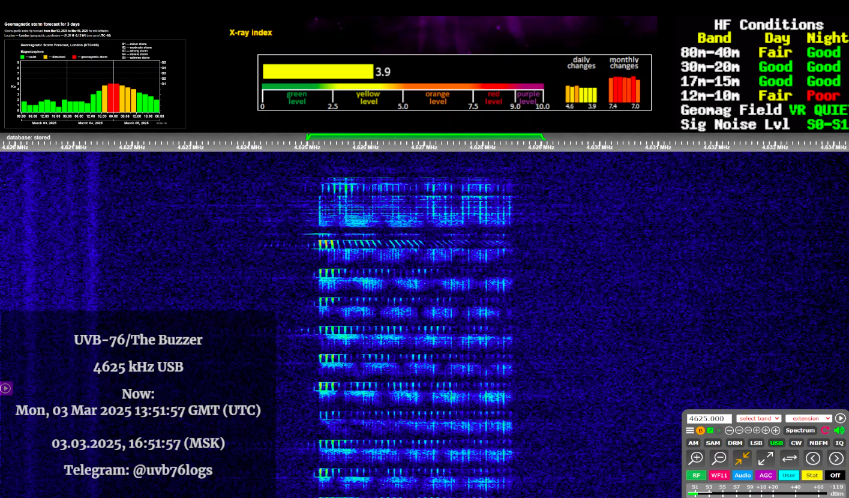Select NBFM mode
Viewport: 849px width, 498px height.
[x=818, y=443]
